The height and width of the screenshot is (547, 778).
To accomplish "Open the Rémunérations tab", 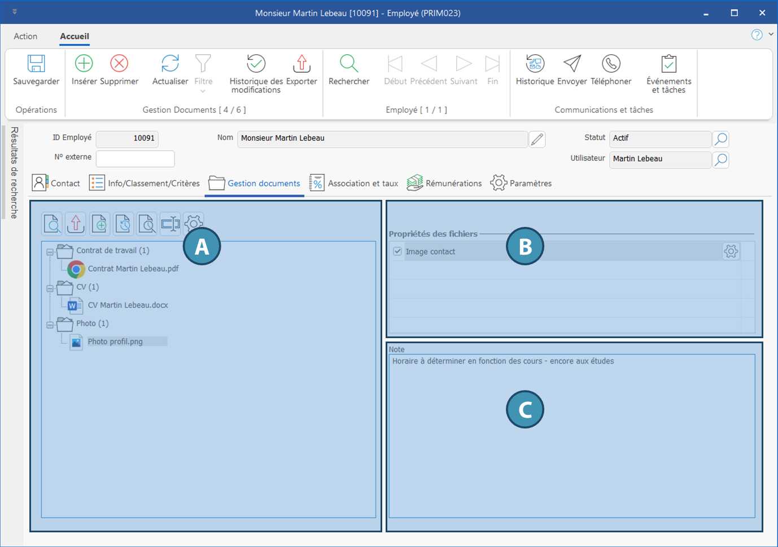I will (x=444, y=183).
